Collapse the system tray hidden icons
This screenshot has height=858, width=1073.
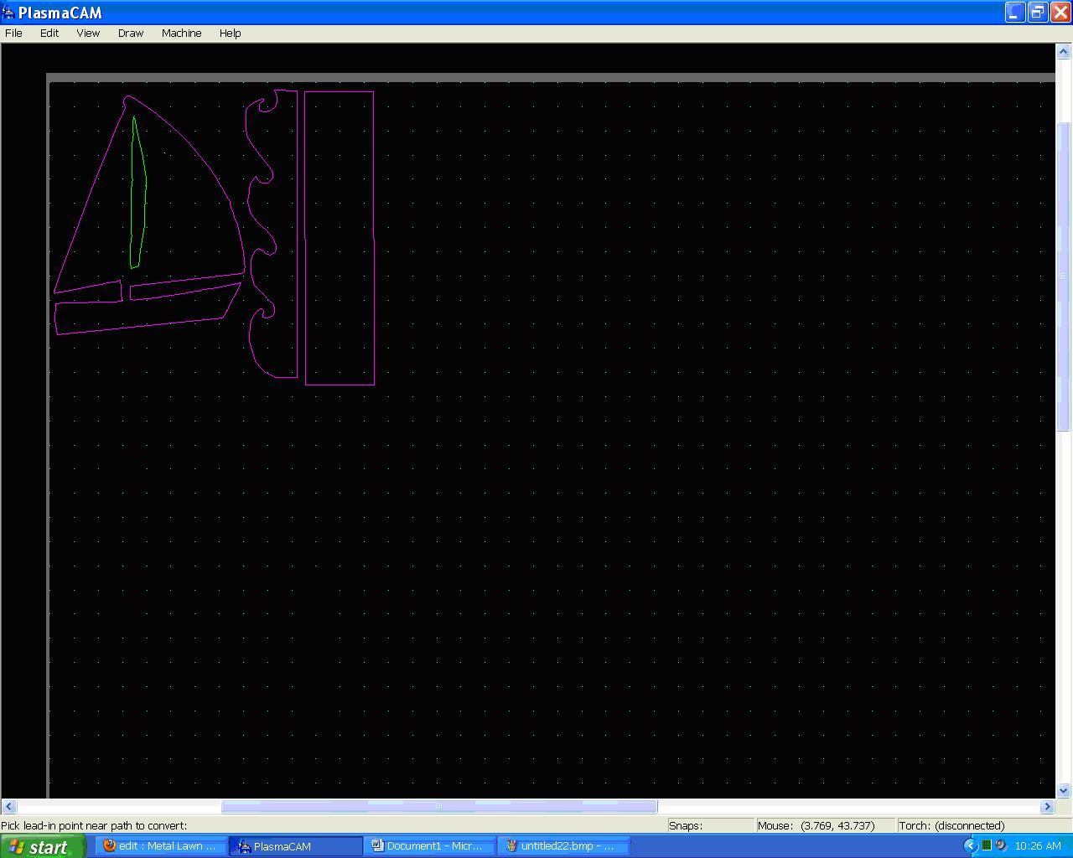click(x=971, y=845)
